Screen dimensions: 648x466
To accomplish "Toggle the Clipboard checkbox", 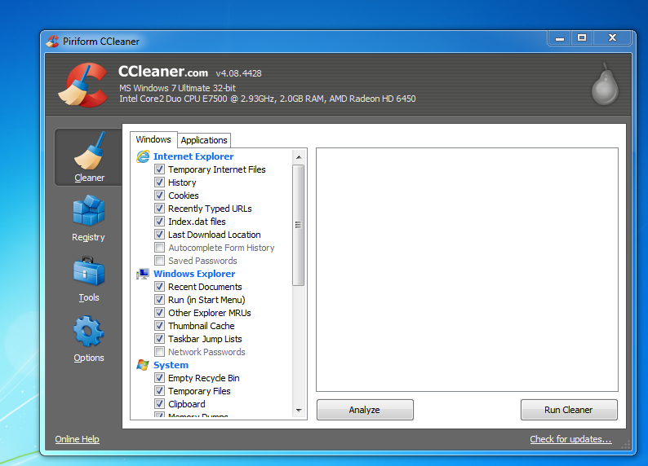I will point(159,404).
